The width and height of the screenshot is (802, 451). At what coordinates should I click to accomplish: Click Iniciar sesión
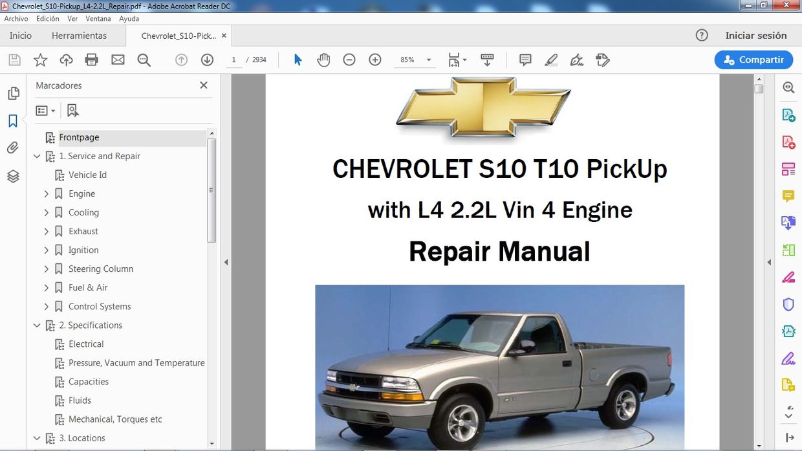pyautogui.click(x=757, y=36)
